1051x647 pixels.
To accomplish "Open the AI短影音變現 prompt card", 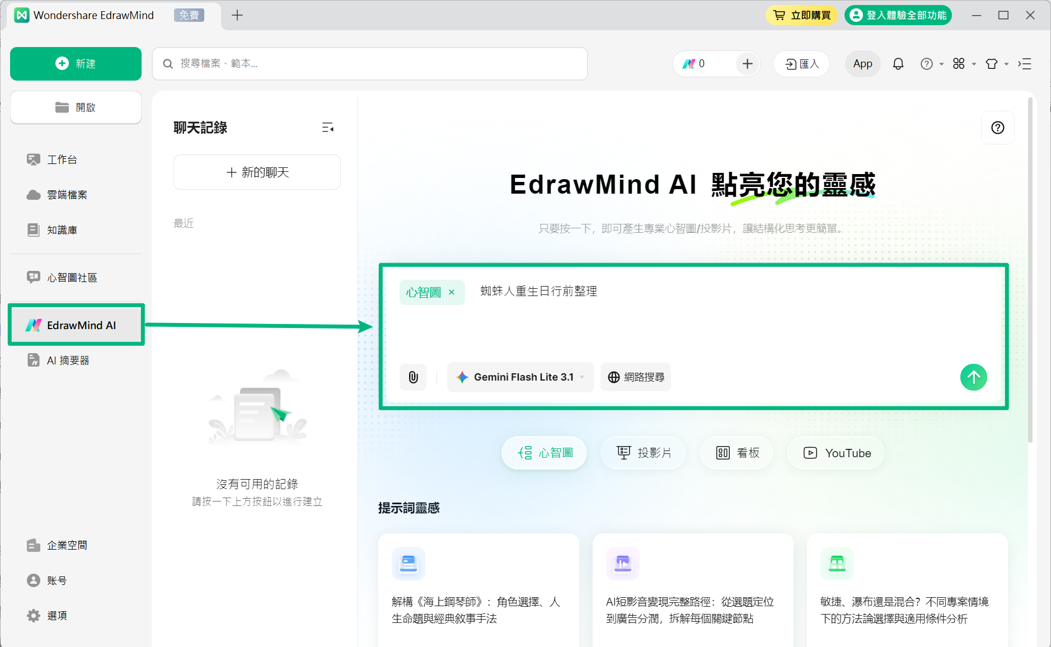I will pos(693,590).
